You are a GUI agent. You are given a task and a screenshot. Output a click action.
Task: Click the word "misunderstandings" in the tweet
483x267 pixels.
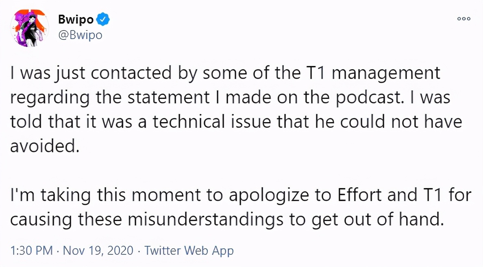click(205, 220)
